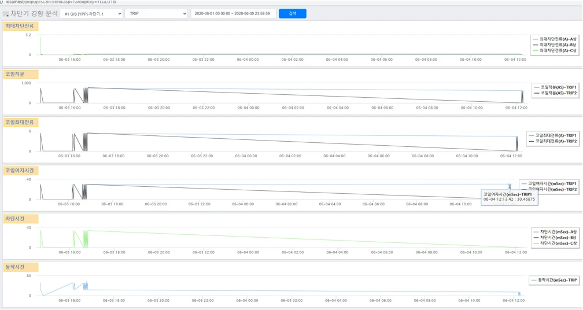Toggle 차단시간(mSec)-A상 legend series
This screenshot has height=310, width=583.
point(555,232)
